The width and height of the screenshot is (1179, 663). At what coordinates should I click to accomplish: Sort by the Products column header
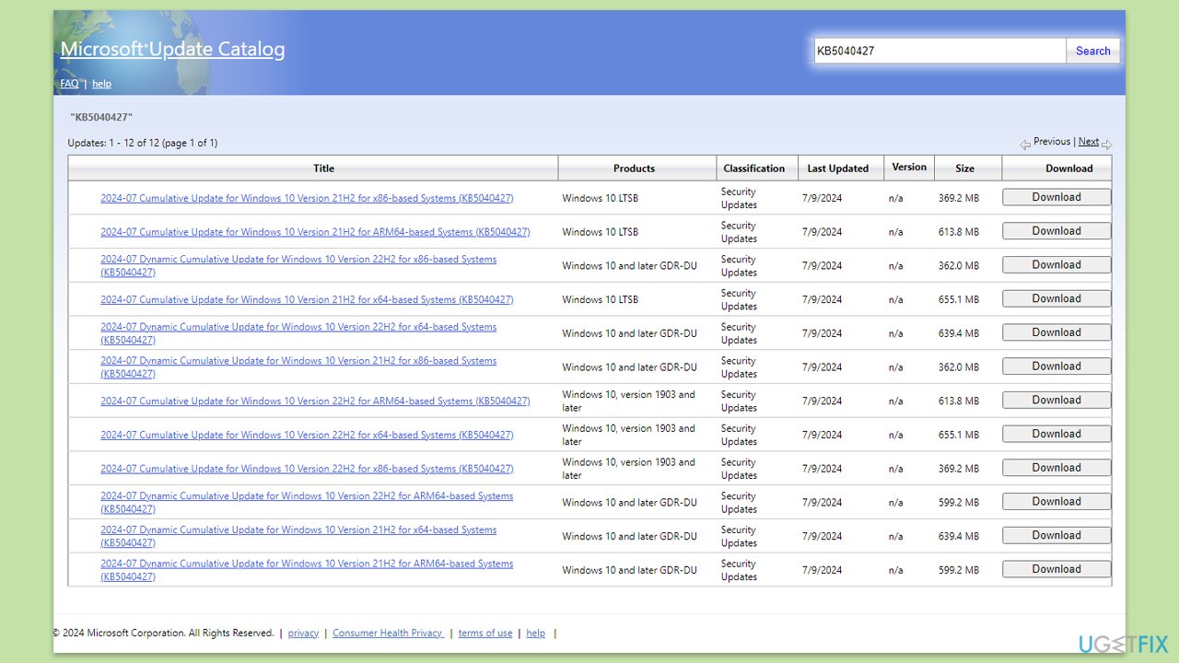637,169
